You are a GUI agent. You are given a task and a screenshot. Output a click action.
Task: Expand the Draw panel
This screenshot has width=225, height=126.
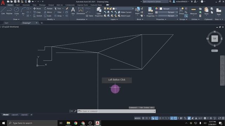[x=16, y=19]
